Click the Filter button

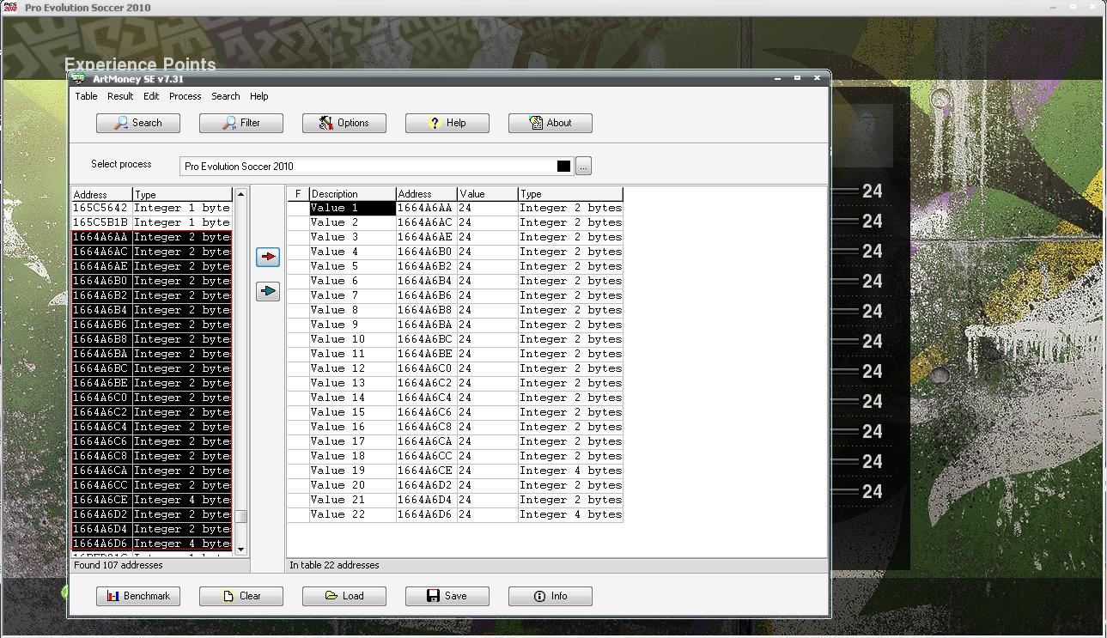(x=241, y=123)
